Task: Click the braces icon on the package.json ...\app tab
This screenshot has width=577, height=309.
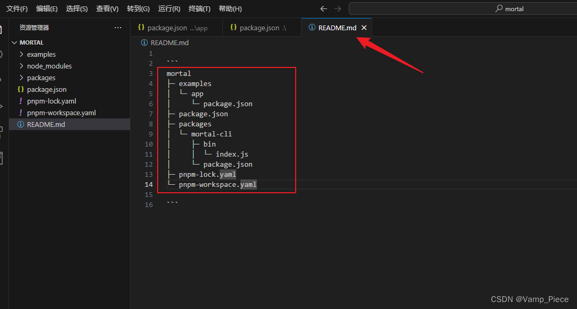Action: 141,28
